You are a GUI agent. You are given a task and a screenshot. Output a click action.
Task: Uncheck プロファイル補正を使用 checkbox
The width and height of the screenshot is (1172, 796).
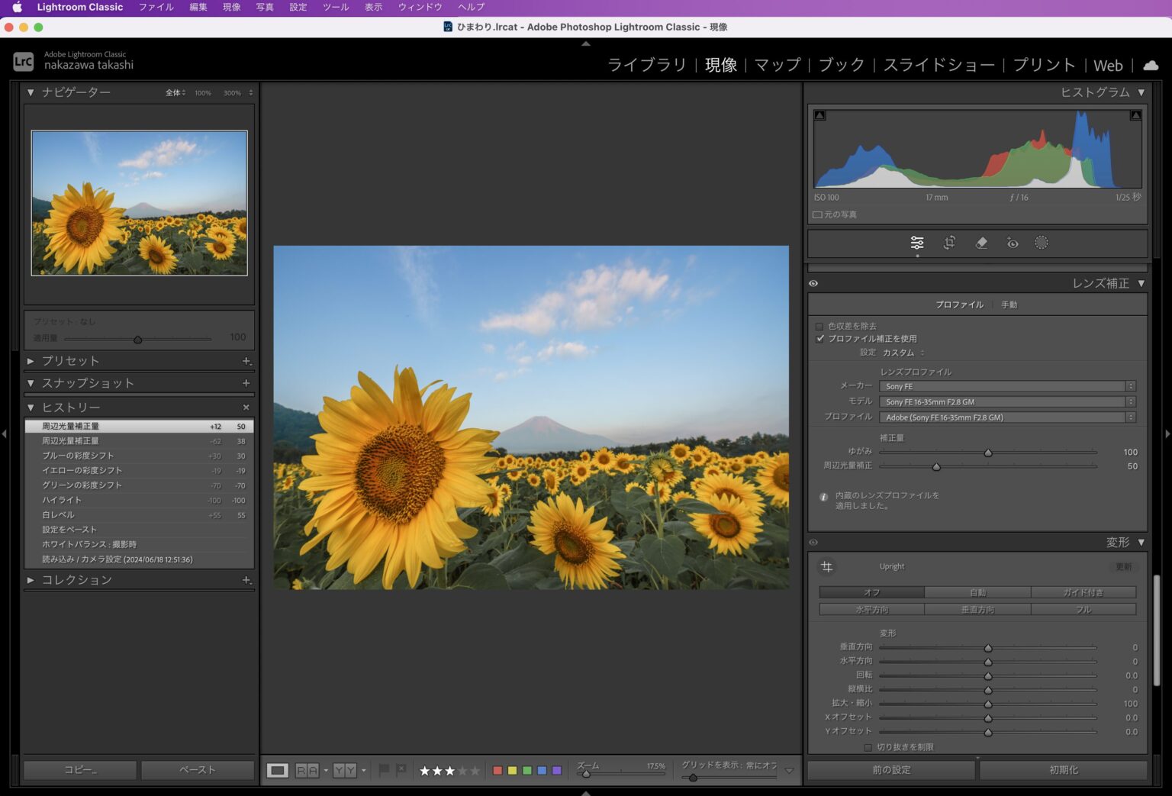click(x=819, y=339)
